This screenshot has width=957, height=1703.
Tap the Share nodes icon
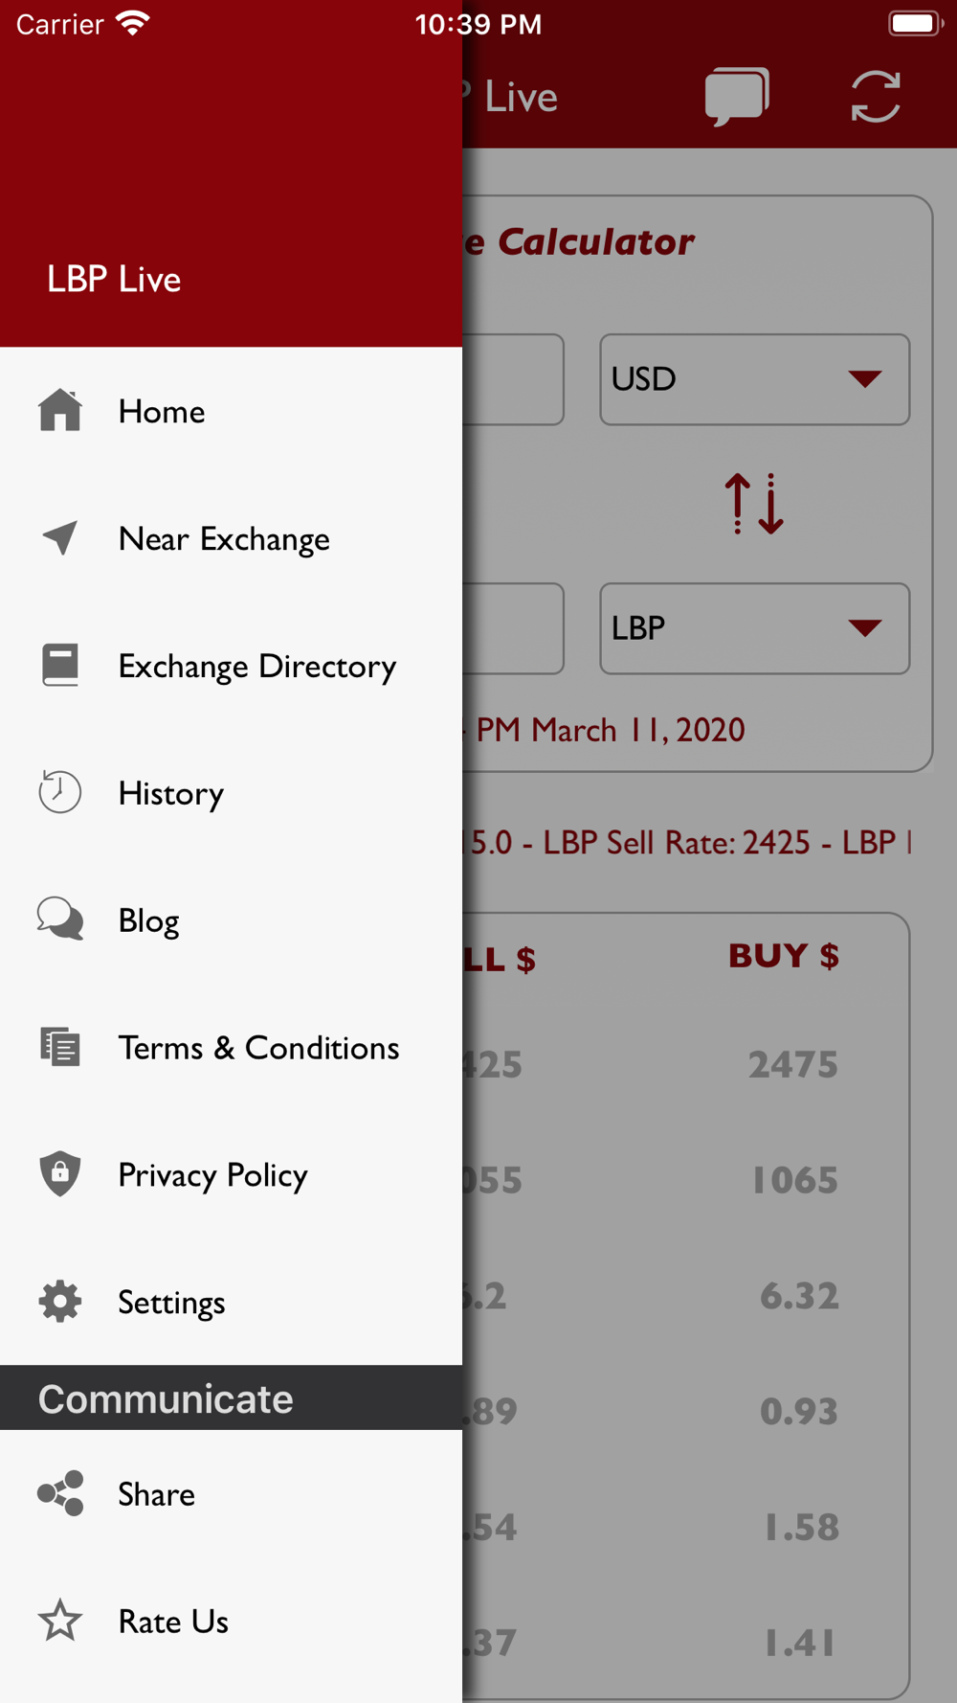tap(60, 1493)
